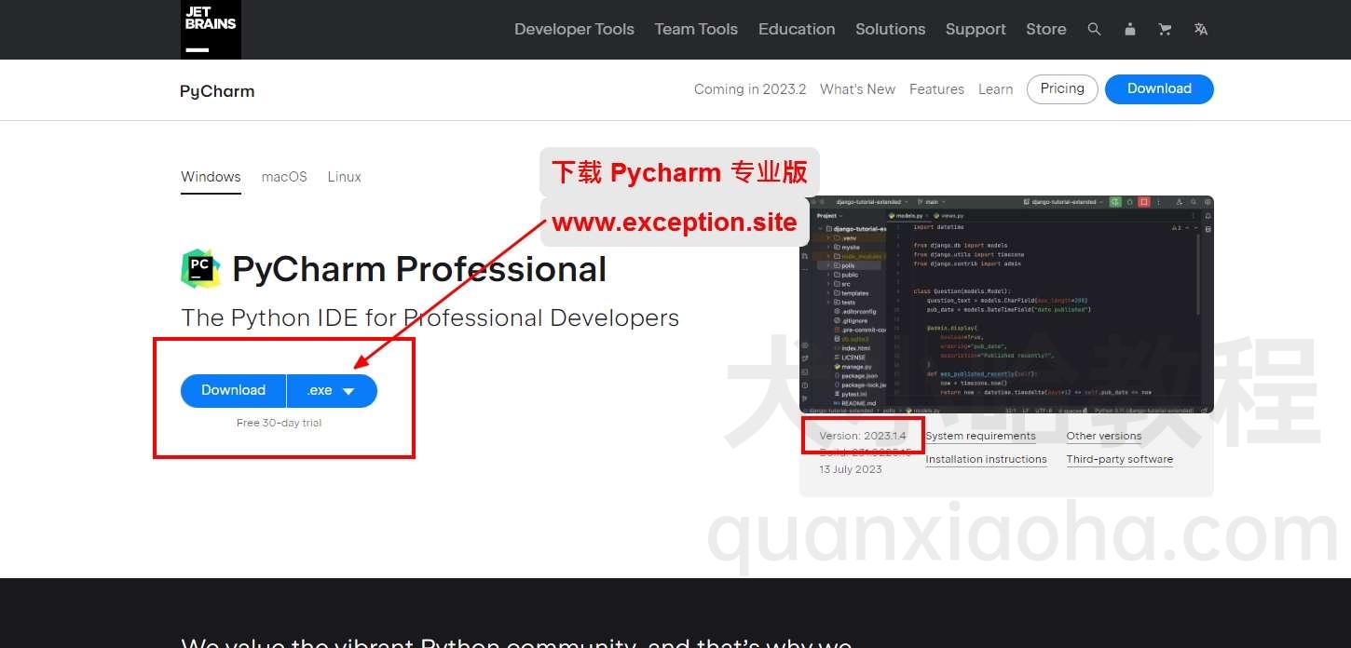Open the language translation icon
Screen dimensions: 1351x648
pos(1201,30)
